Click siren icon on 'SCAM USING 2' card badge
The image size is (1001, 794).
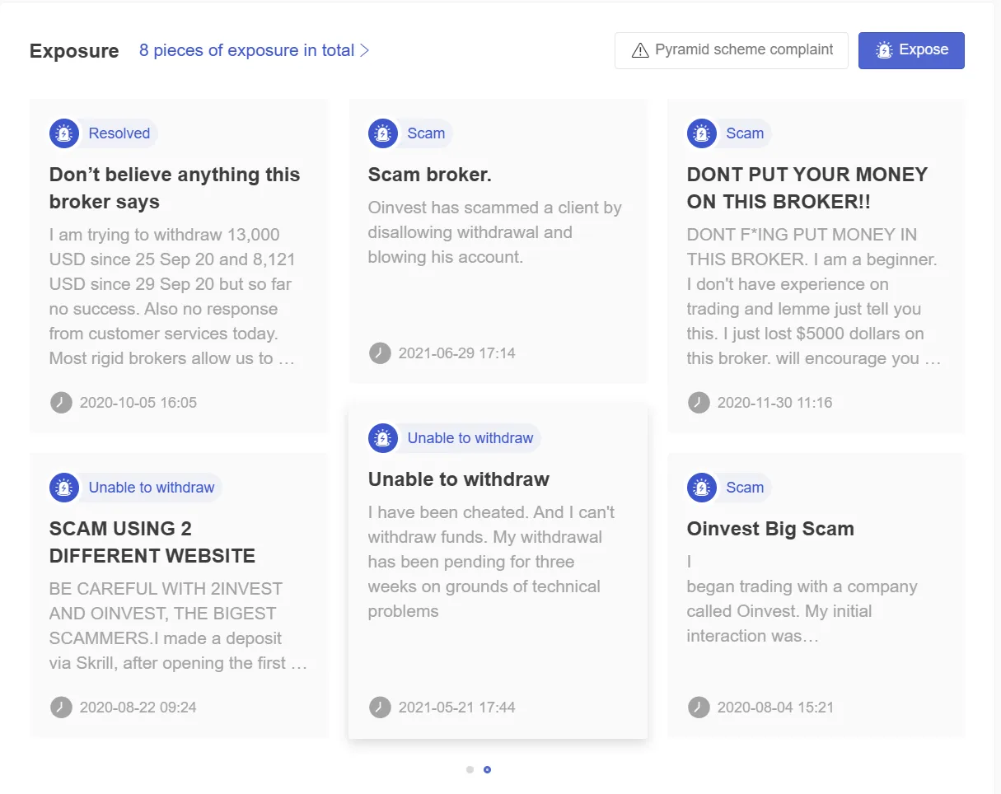pos(64,488)
